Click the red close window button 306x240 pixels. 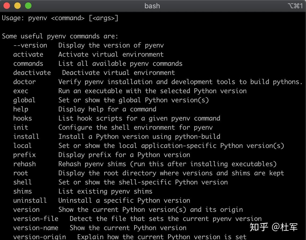(7, 6)
